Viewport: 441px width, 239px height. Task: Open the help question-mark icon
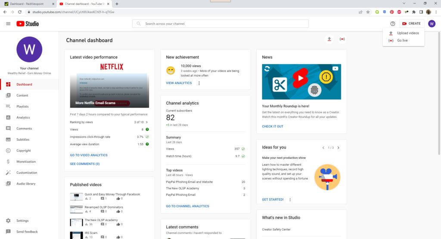(x=393, y=24)
